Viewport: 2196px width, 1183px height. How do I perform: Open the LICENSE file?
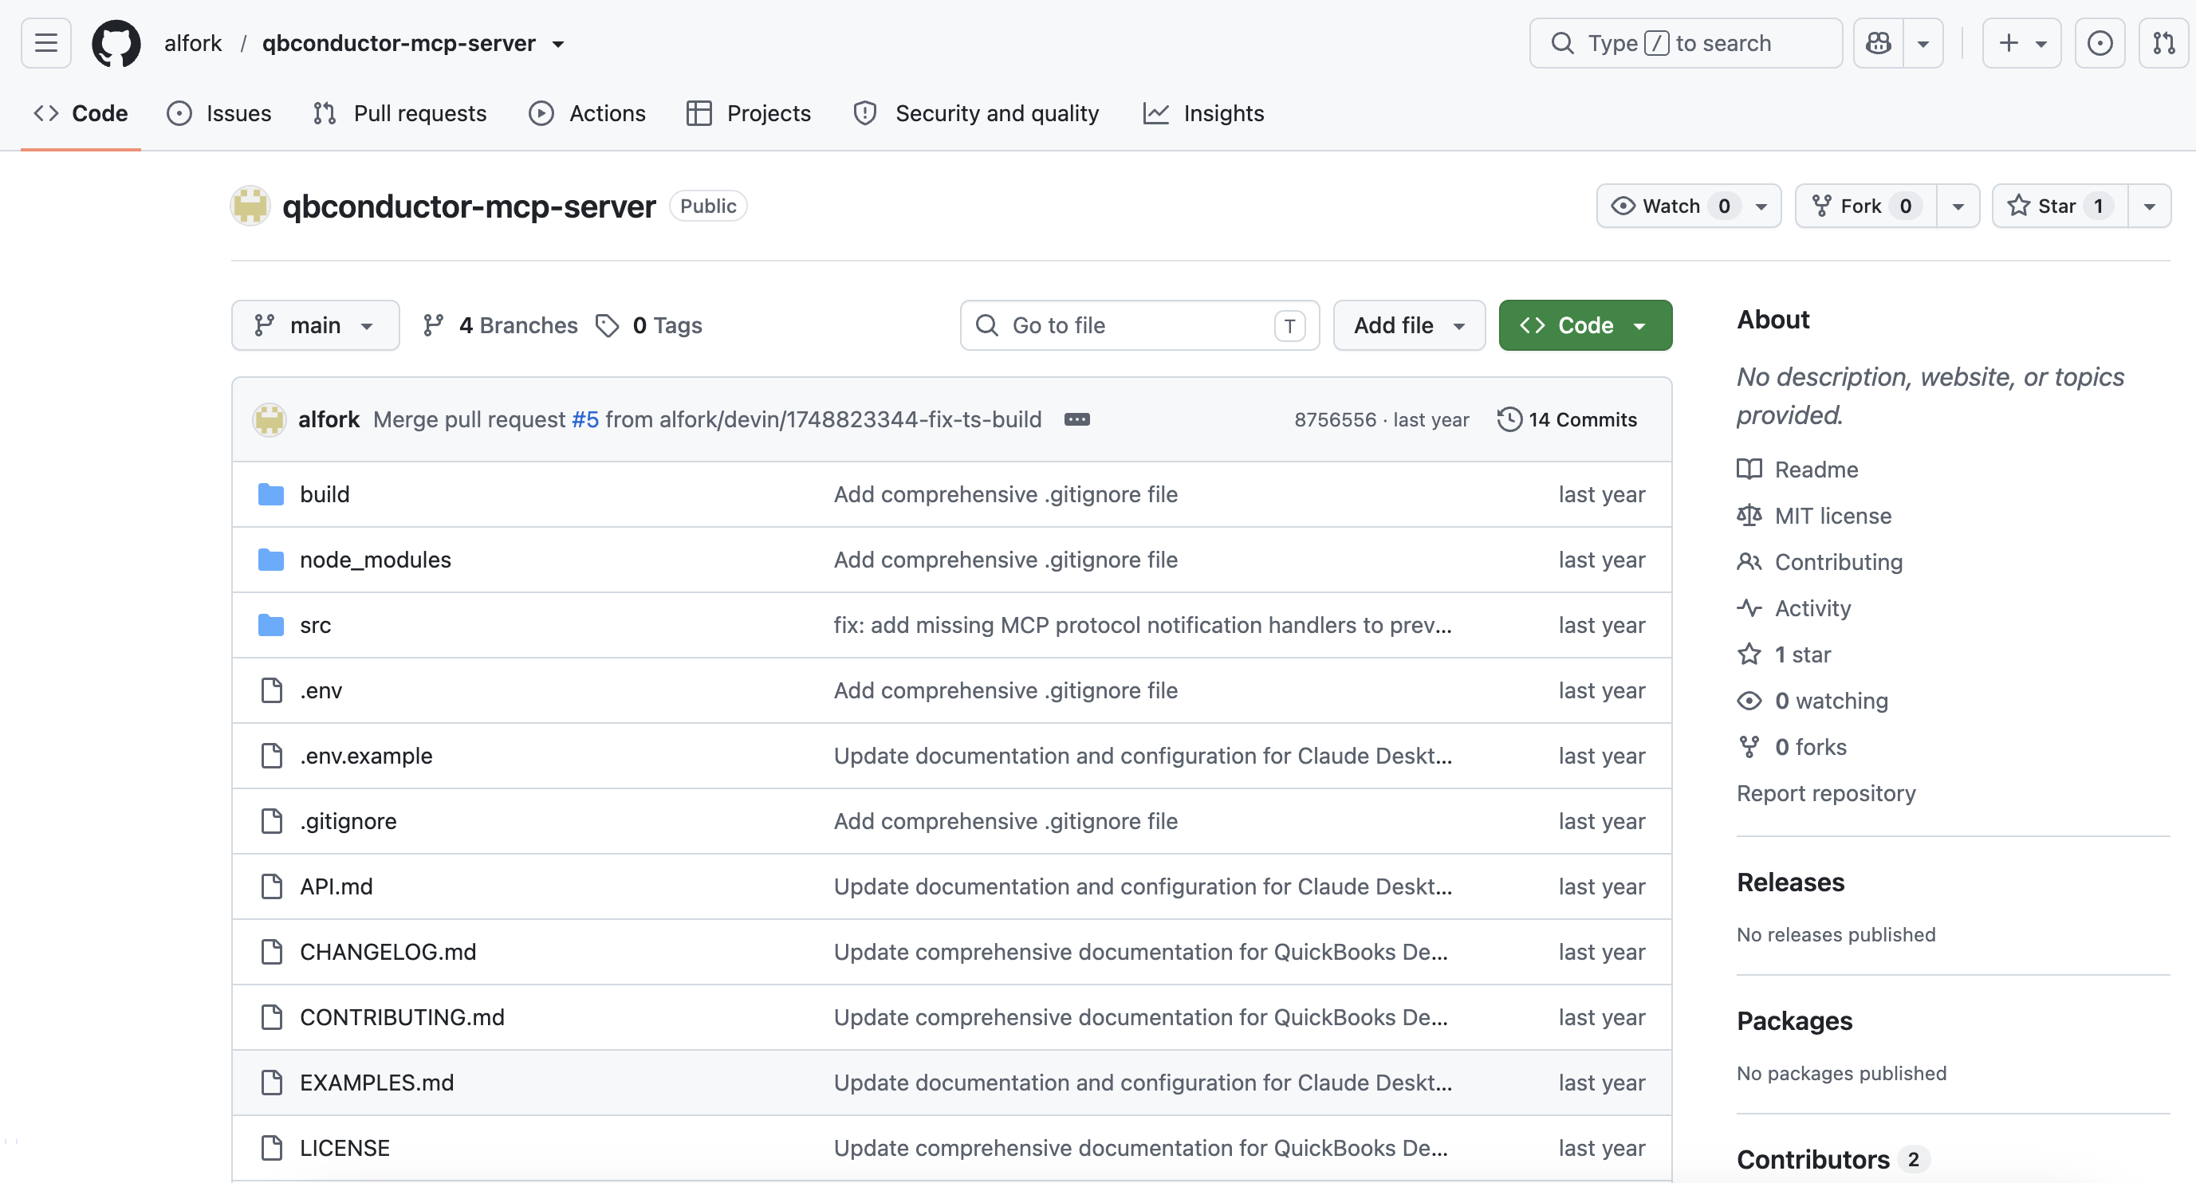(344, 1148)
